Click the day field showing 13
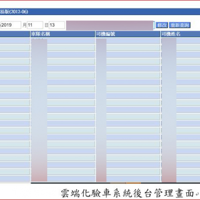 pos(57,25)
